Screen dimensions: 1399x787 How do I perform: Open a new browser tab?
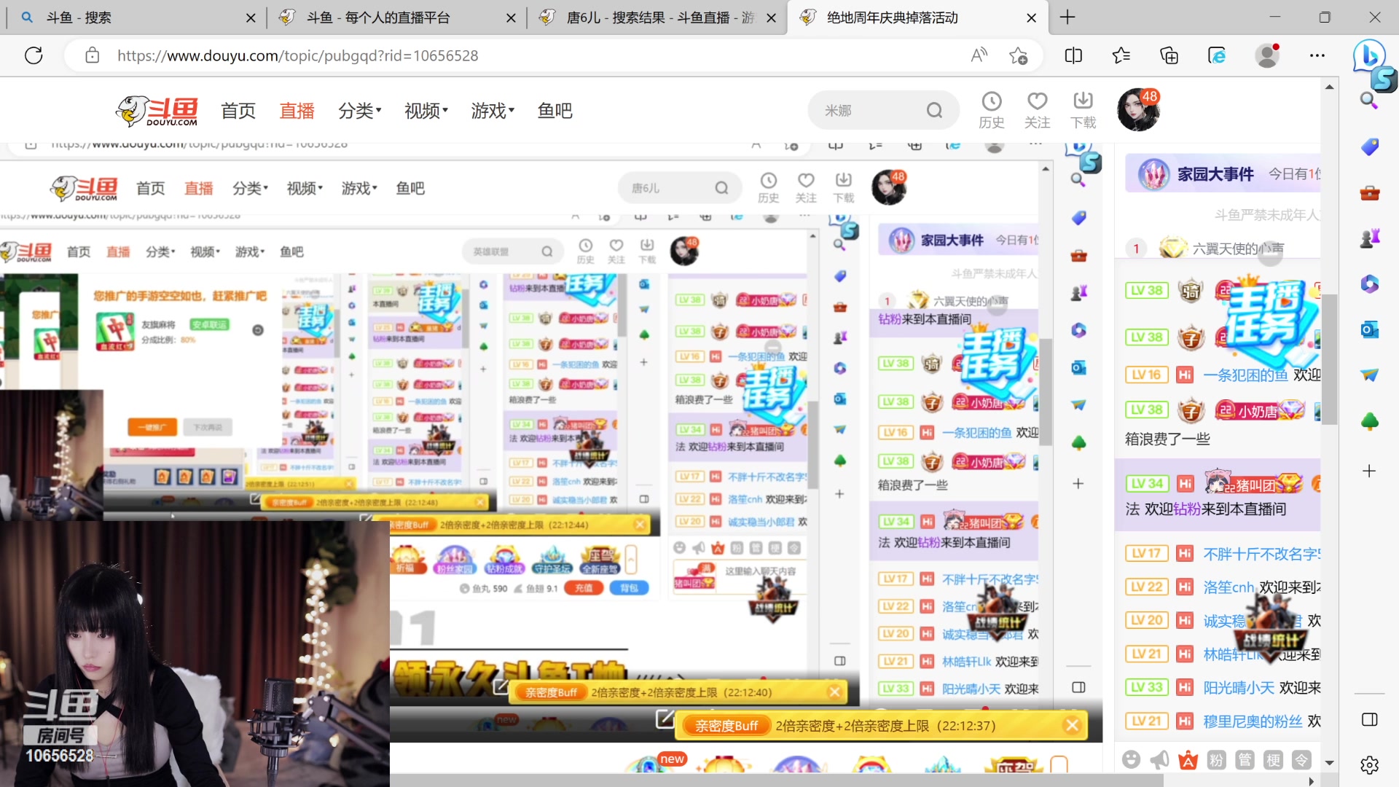pos(1067,17)
